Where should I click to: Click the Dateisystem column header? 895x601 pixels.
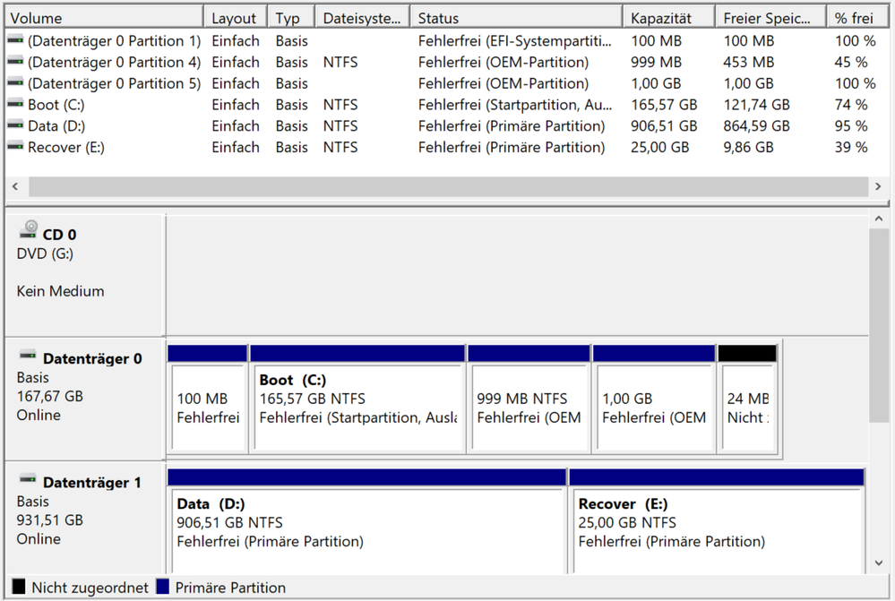(361, 18)
